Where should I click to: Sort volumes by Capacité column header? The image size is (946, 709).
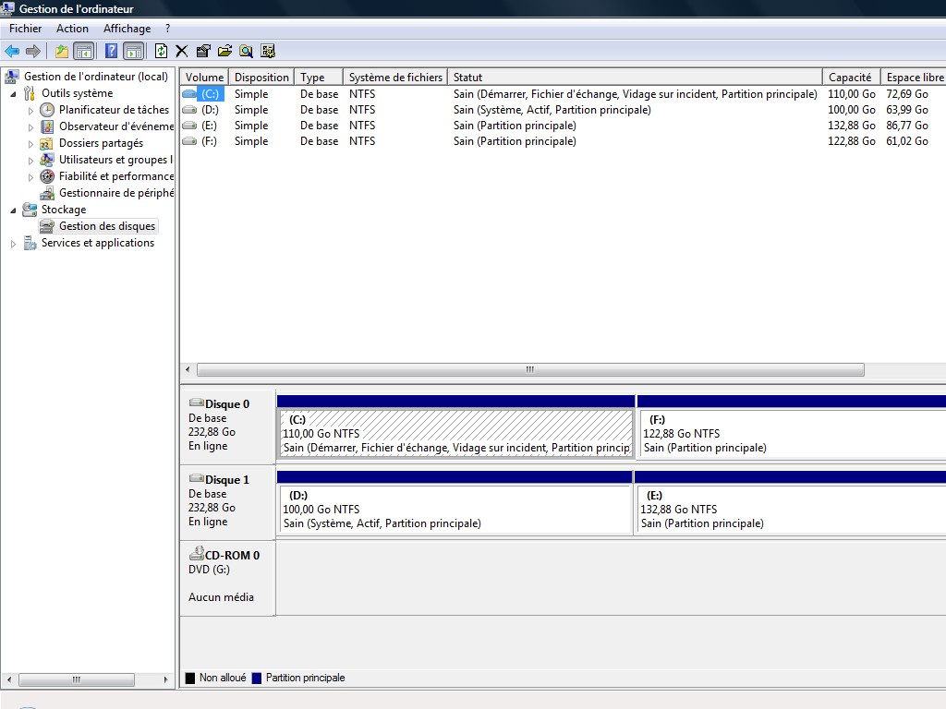click(849, 78)
